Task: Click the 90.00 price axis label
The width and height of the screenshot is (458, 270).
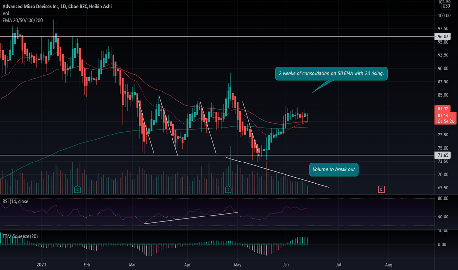Action: (x=443, y=68)
